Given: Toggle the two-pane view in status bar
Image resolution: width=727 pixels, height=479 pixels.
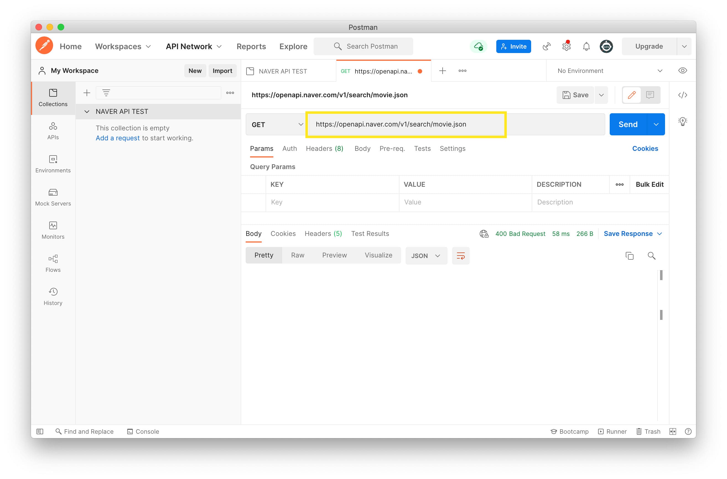Looking at the screenshot, I should tap(673, 431).
